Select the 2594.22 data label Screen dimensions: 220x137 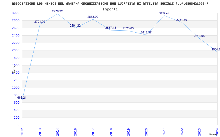click(x=75, y=25)
